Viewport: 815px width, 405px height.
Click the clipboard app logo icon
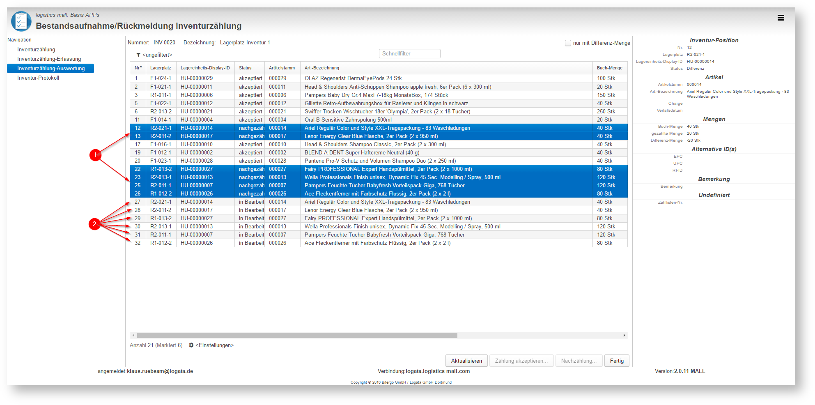21,21
